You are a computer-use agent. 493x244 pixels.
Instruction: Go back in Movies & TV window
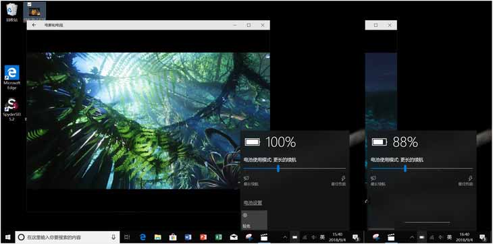[34, 25]
